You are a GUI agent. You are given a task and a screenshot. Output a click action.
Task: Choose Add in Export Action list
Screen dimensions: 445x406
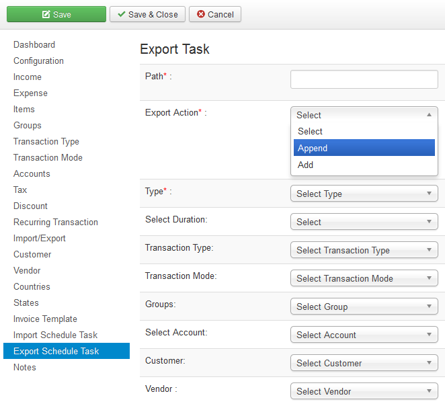point(364,165)
